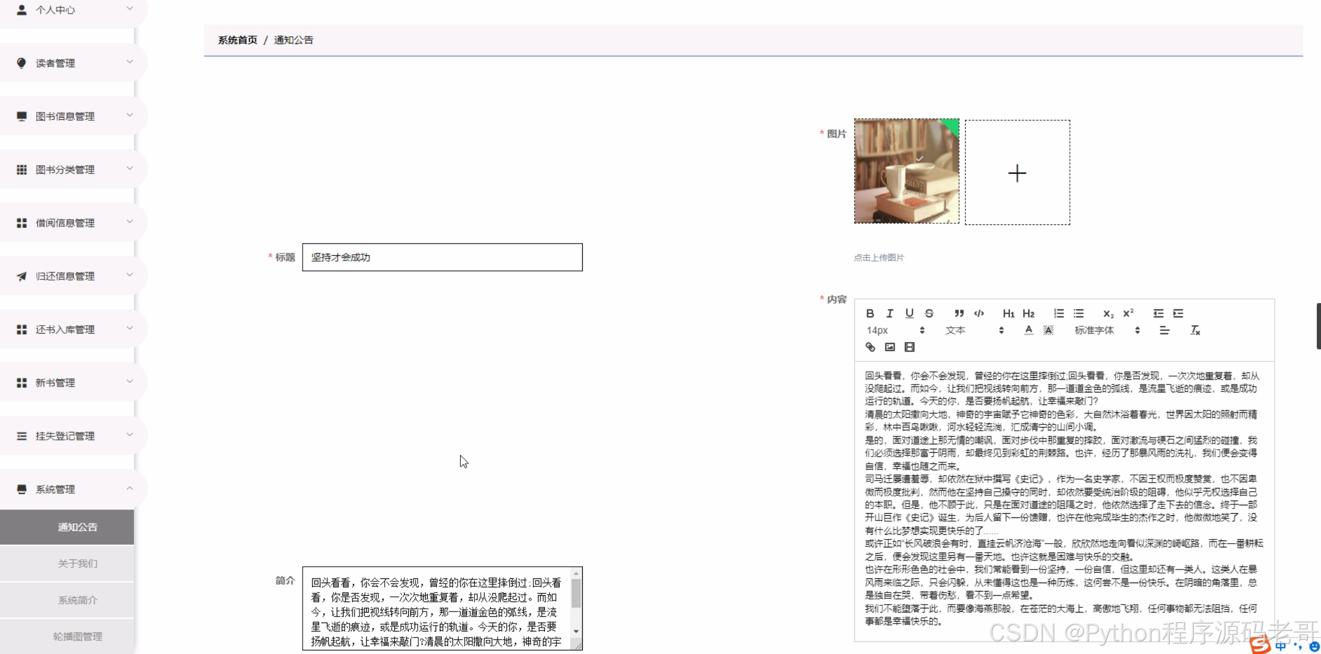Insert a hyperlink via link icon
This screenshot has height=654, width=1321.
click(x=870, y=347)
